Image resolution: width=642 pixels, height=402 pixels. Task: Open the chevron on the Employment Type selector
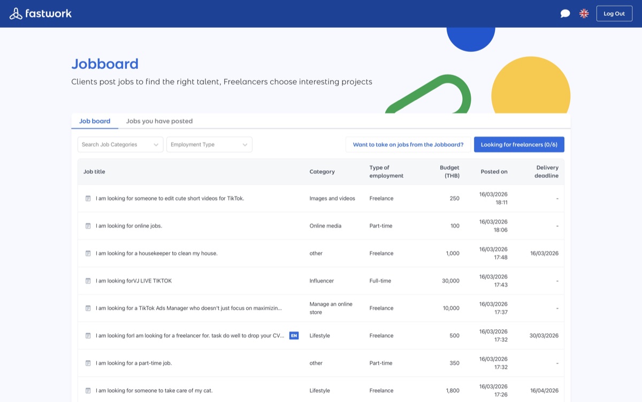click(246, 144)
